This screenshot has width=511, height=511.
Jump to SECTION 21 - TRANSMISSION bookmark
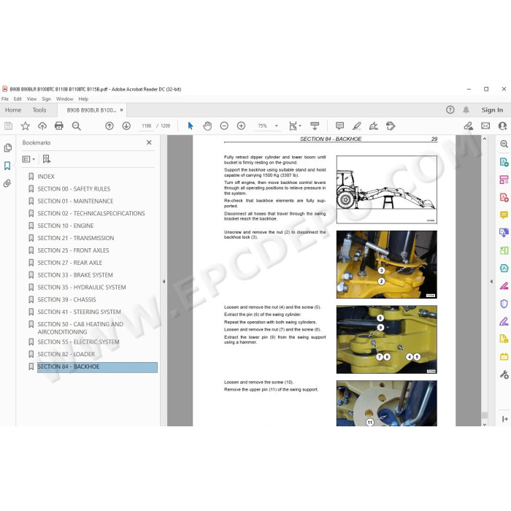coord(76,238)
